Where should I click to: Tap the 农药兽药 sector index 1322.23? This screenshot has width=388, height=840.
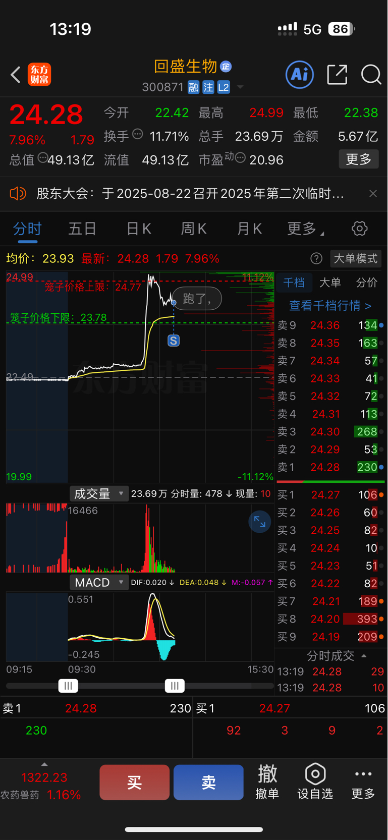point(44,777)
